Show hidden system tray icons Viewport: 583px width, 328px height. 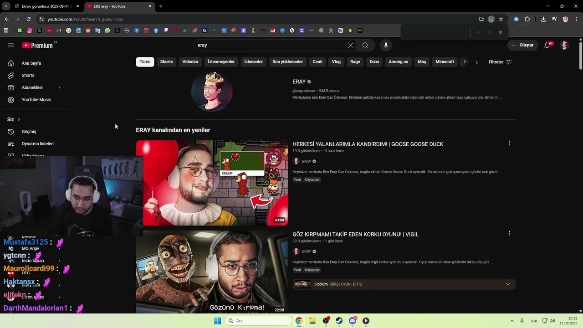point(512,321)
